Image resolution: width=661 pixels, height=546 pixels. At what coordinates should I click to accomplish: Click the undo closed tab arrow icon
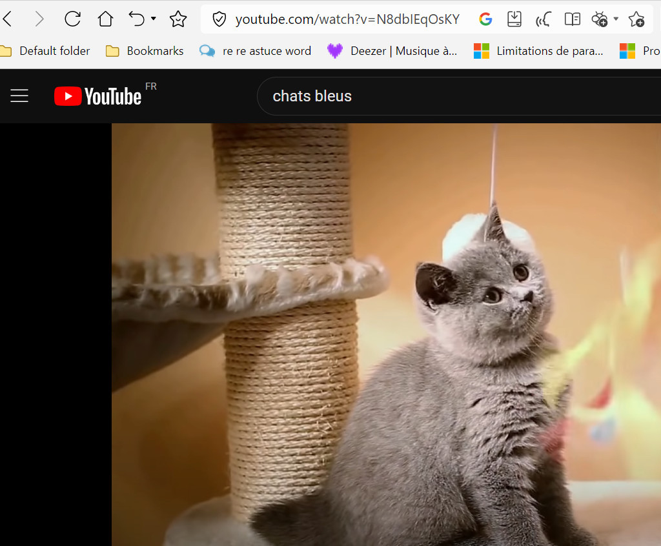[x=136, y=19]
